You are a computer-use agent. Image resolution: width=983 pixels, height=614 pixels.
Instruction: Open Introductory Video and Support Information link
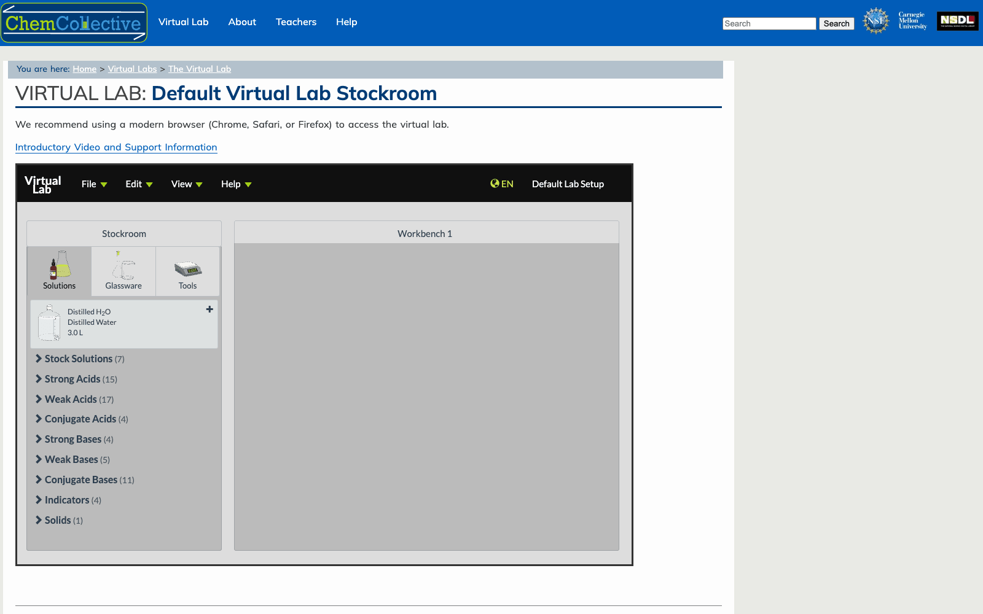coord(116,147)
